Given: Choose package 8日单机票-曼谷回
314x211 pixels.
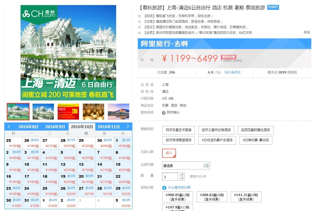Looking at the screenshot, I should 256,140.
